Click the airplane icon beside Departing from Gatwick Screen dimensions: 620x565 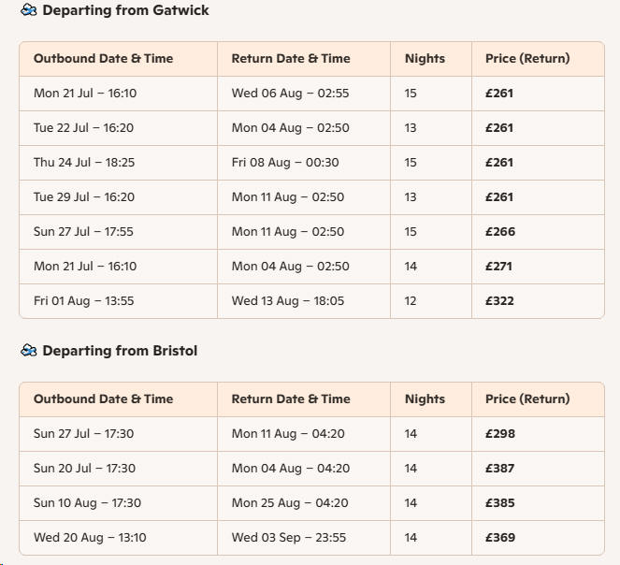point(28,10)
